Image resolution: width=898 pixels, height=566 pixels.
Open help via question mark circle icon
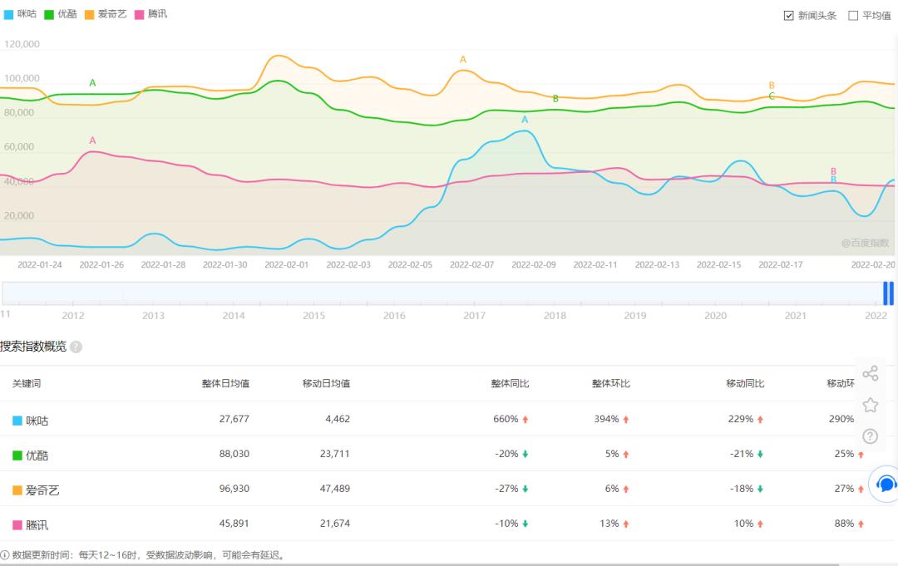pos(870,436)
